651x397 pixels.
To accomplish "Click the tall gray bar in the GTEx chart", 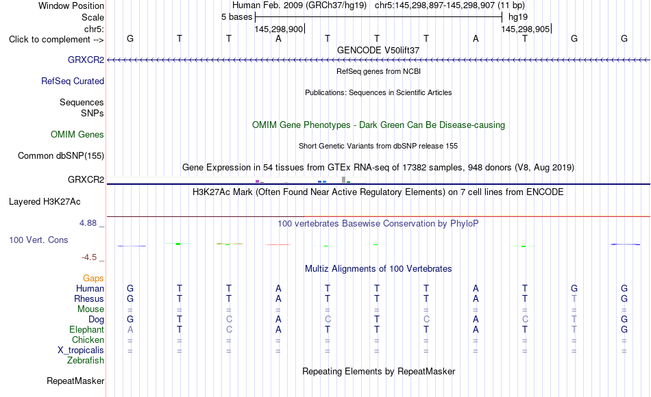I will [x=344, y=179].
